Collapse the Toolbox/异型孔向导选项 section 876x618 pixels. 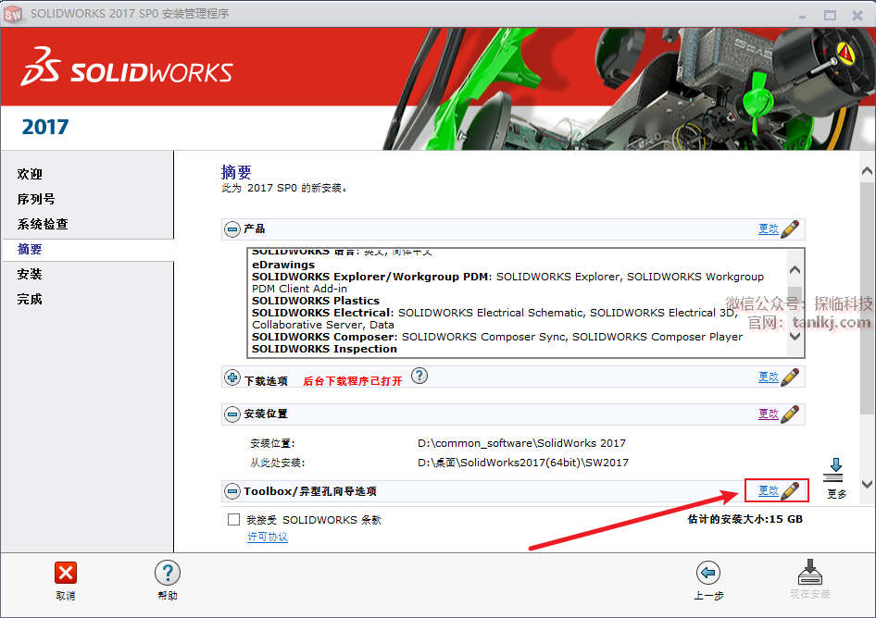(232, 490)
